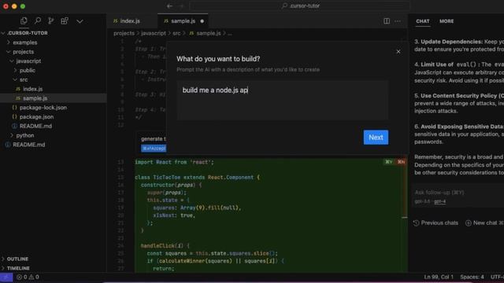Click the editor scrollbar marker
Viewport: 504px width, 283px height.
tap(405, 218)
